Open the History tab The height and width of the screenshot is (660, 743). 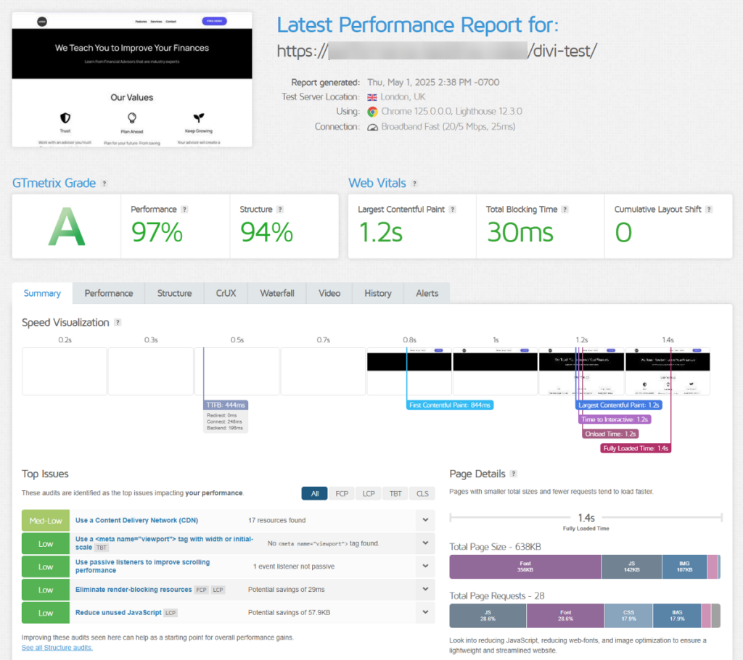pos(377,293)
